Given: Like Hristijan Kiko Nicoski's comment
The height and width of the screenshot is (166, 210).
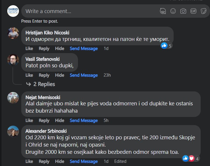Looking at the screenshot, I should tap(29, 48).
